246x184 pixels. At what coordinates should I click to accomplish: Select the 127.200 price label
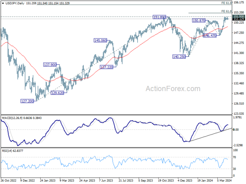click(x=27, y=101)
